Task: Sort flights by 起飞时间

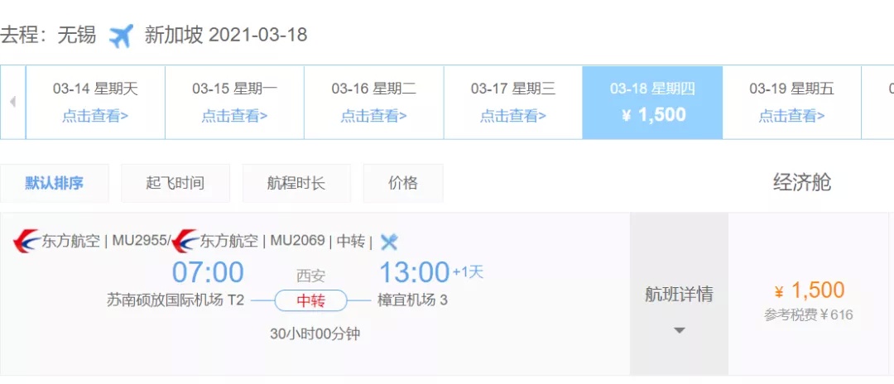Action: (175, 184)
